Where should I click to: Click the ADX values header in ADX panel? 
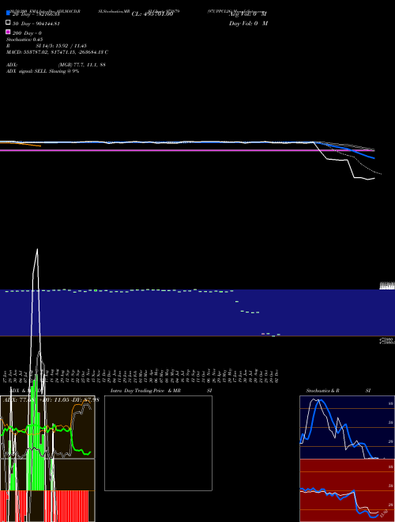51,399
